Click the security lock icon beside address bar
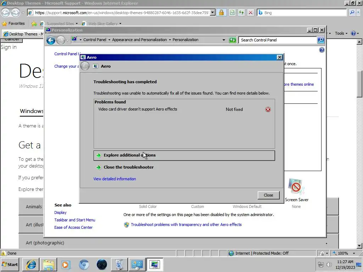This screenshot has width=363, height=272. coord(221,12)
